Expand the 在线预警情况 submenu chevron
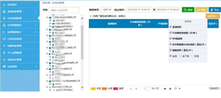This screenshot has height=98, width=221. (x=36, y=25)
